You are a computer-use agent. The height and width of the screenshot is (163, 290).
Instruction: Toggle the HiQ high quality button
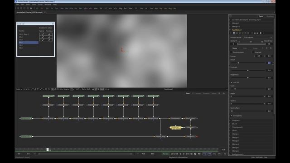[x=204, y=154]
